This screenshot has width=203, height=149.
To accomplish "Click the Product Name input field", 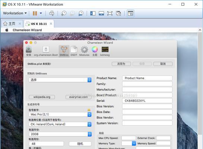I will (147, 78).
